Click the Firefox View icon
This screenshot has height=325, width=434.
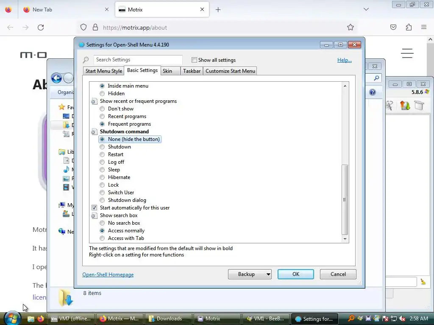click(x=8, y=9)
